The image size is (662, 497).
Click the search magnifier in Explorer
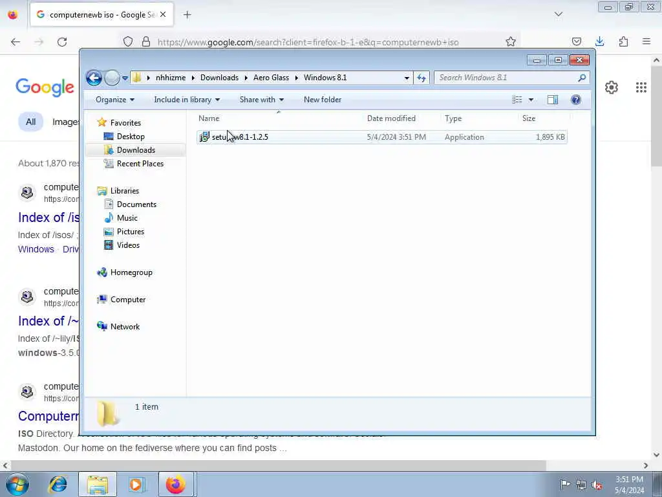[582, 78]
